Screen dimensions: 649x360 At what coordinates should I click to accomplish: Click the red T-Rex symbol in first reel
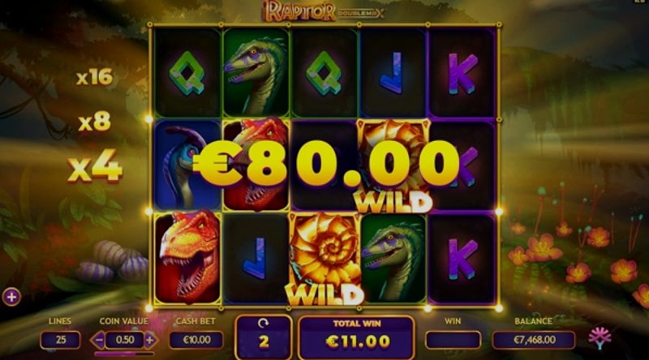tap(187, 256)
